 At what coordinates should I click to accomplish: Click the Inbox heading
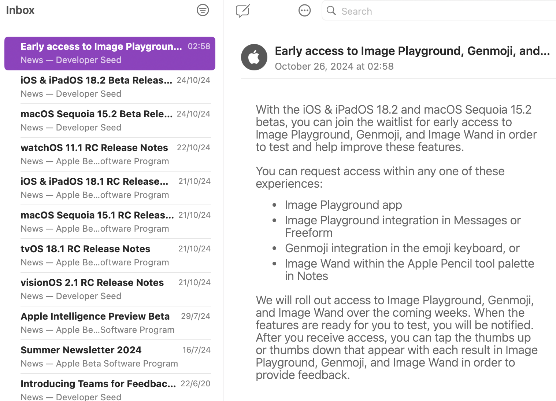pyautogui.click(x=20, y=10)
